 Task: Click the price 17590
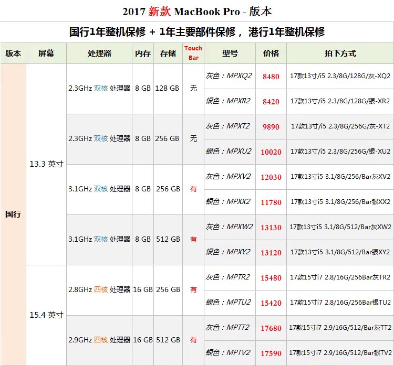[271, 353]
